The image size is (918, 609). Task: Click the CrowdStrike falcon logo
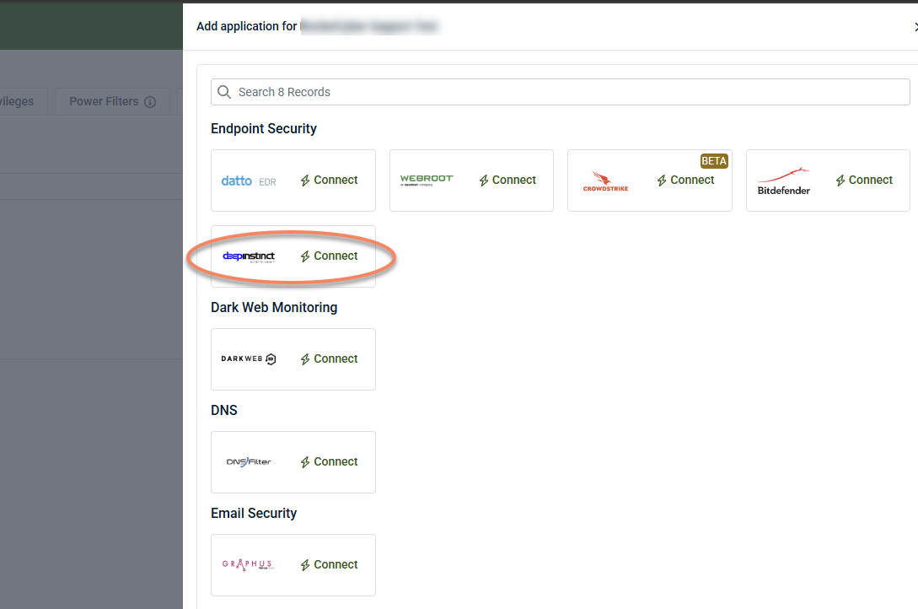[605, 181]
